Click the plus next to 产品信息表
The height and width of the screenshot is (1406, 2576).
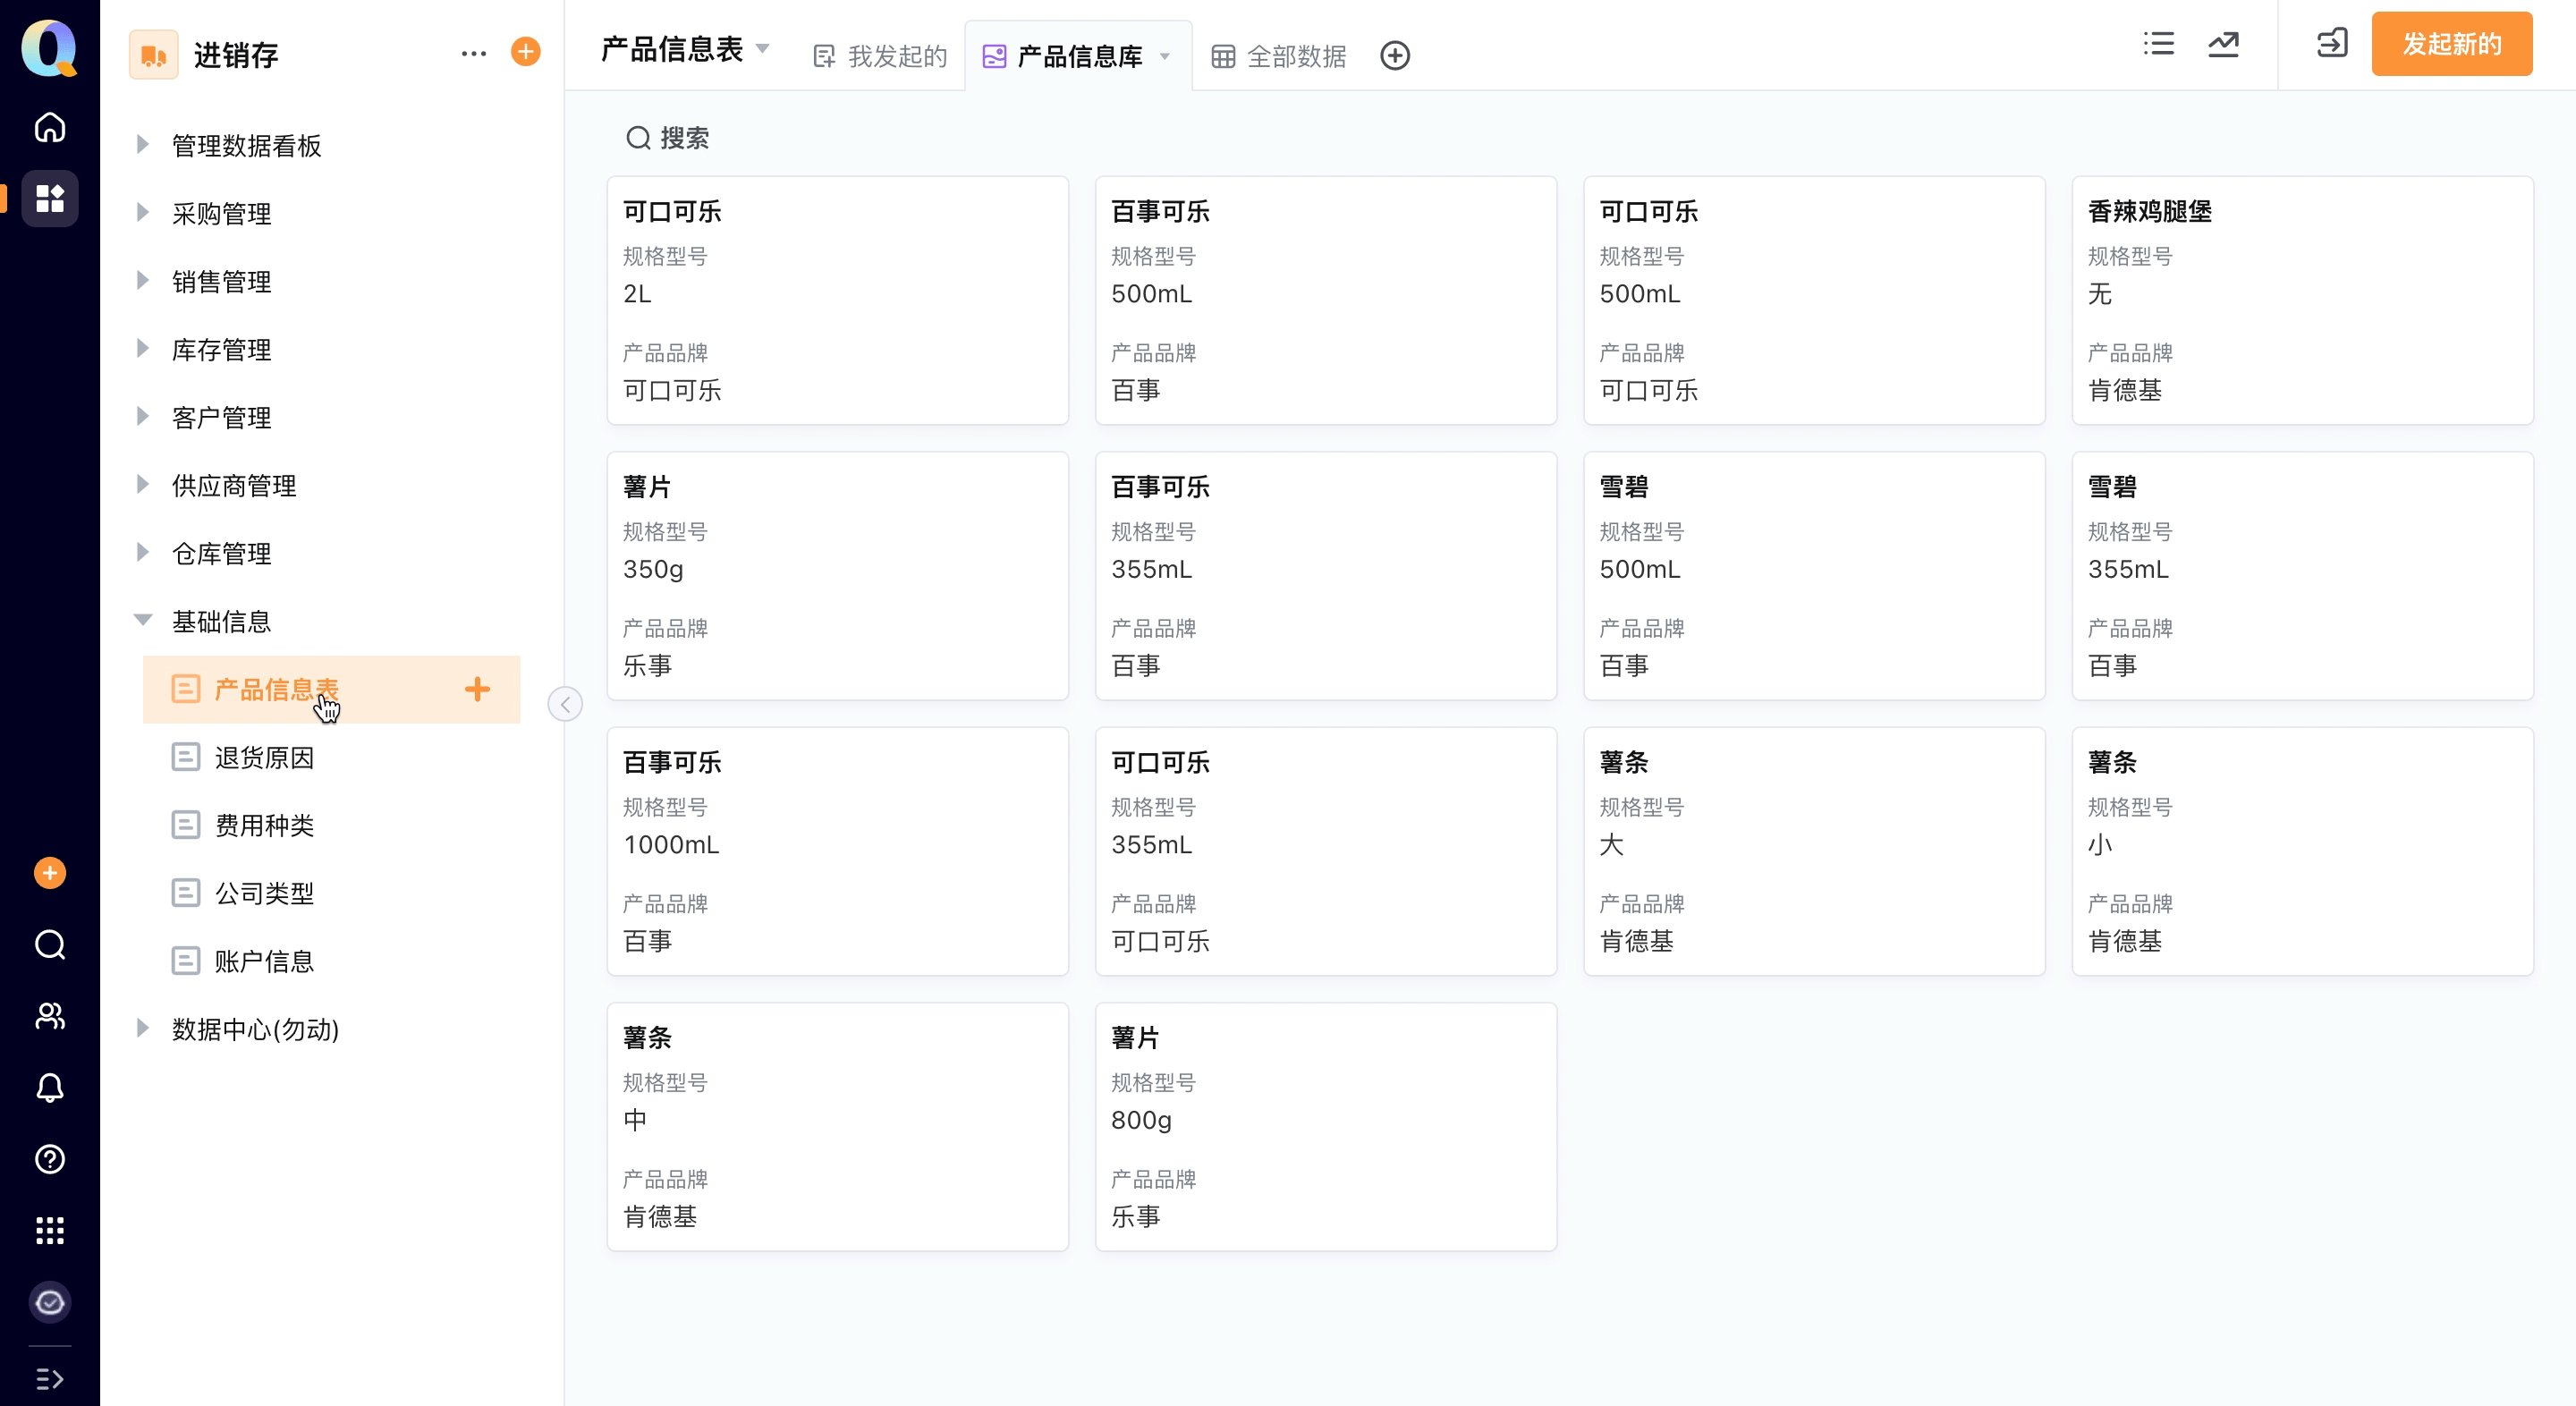[478, 689]
